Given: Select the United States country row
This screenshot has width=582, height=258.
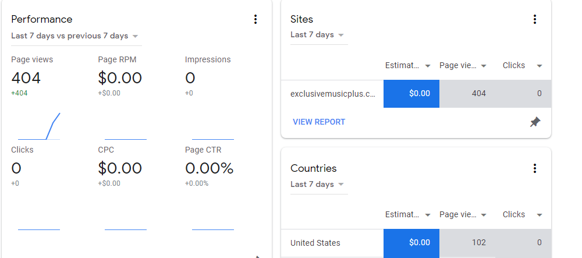Looking at the screenshot, I should 315,243.
